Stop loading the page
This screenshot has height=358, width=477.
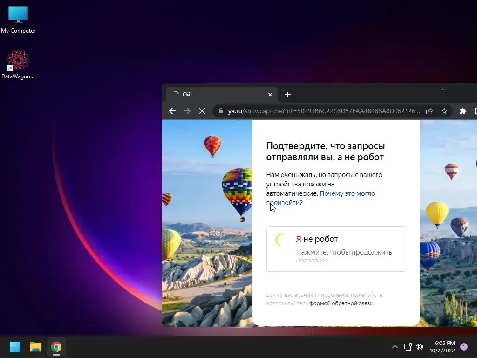[x=202, y=111]
